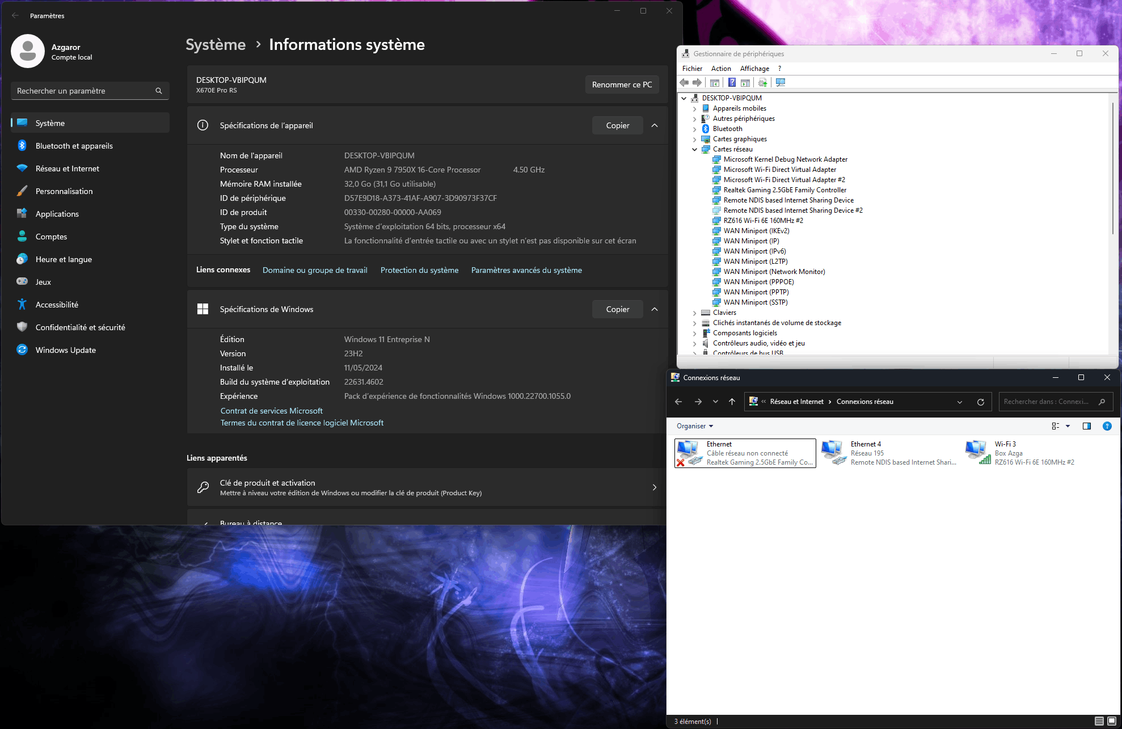
Task: Toggle the action pane icon in Device Manager toolbar
Action: point(745,83)
